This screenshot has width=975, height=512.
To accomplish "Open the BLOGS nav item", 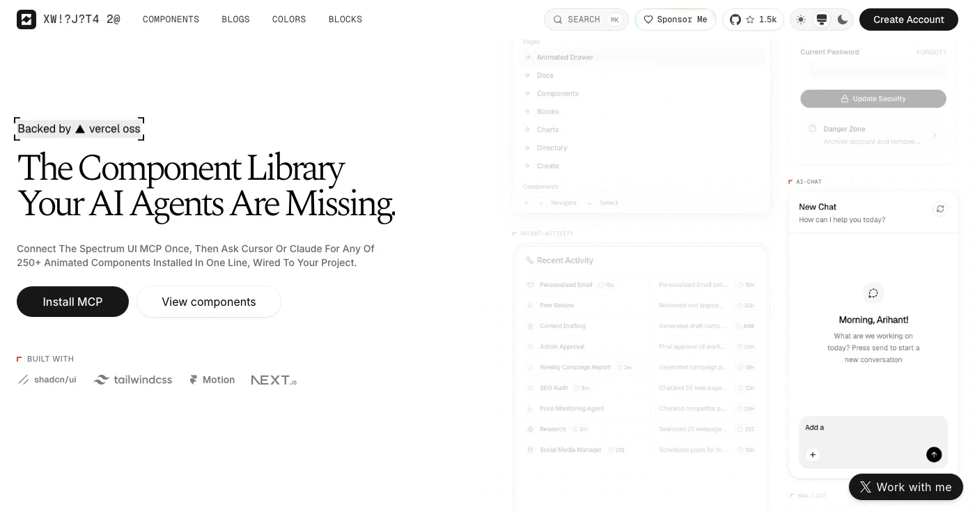I will [x=235, y=20].
